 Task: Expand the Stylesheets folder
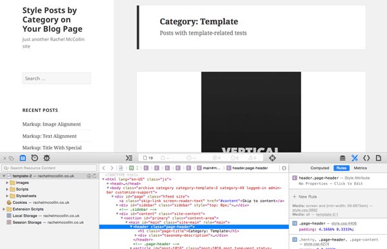(x=7, y=196)
